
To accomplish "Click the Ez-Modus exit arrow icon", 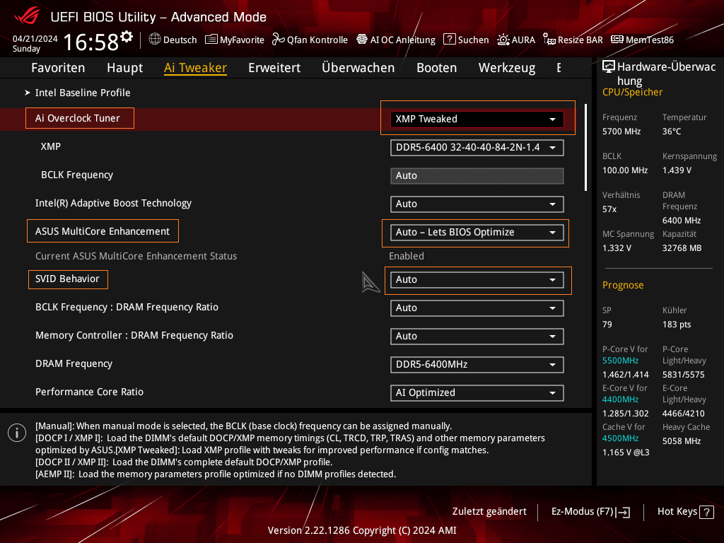I will click(x=623, y=512).
